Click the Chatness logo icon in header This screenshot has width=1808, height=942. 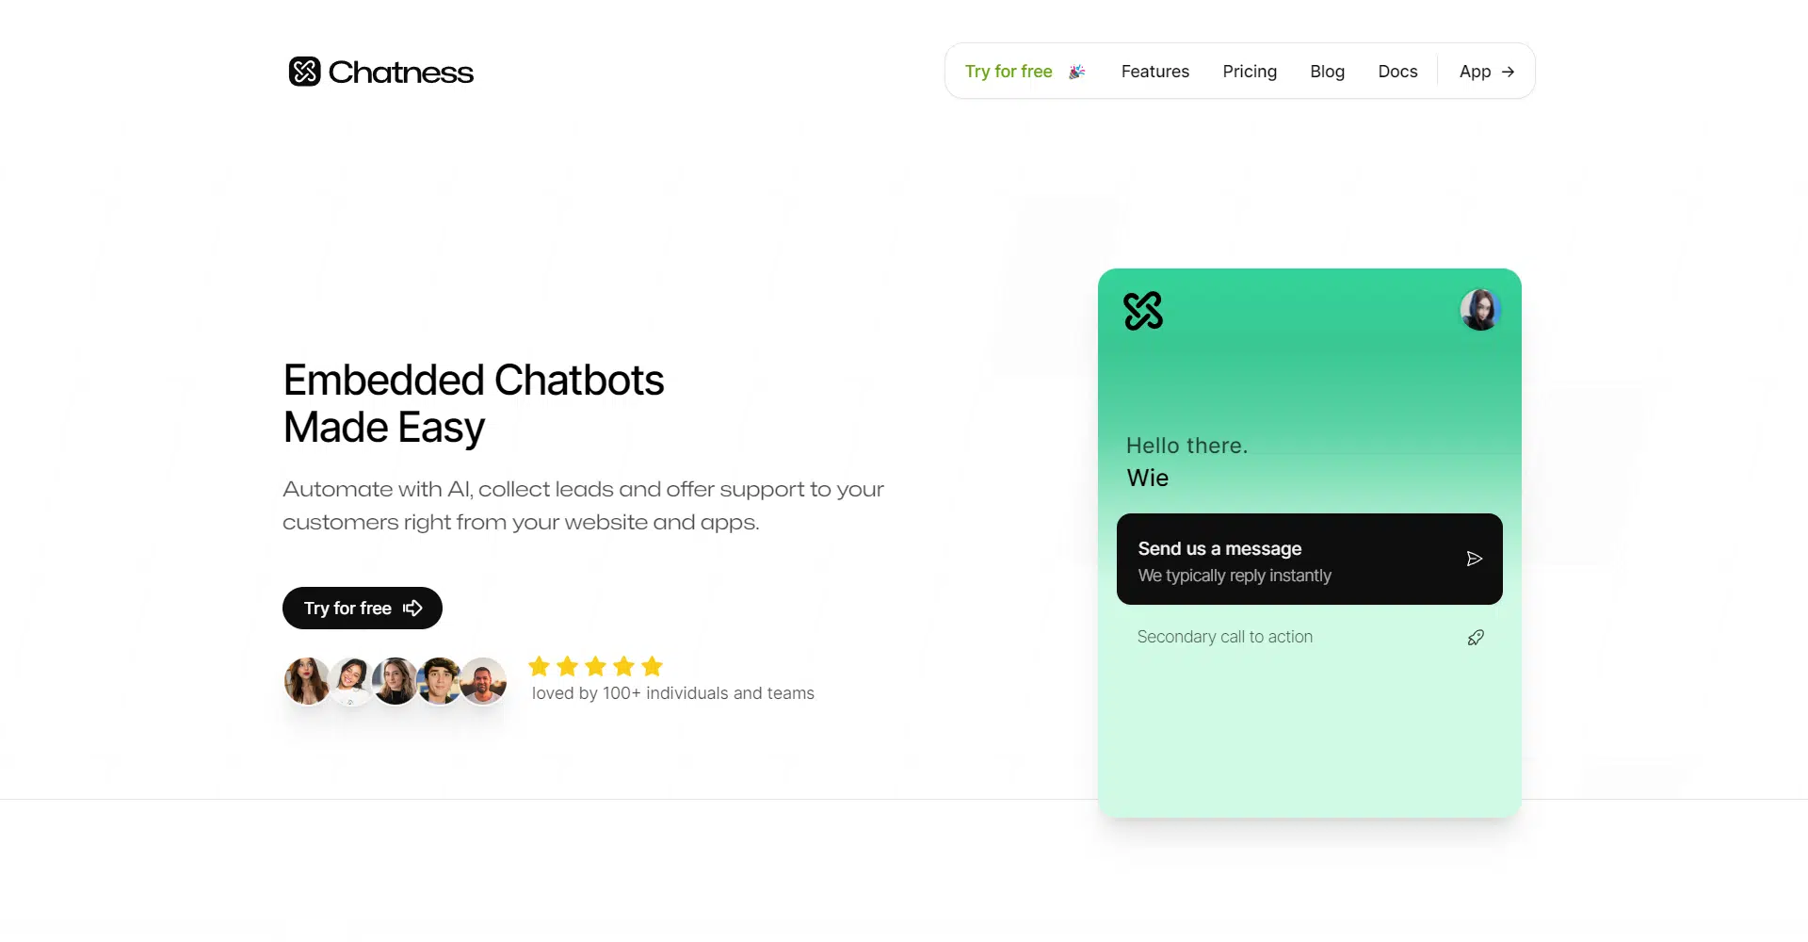[304, 72]
